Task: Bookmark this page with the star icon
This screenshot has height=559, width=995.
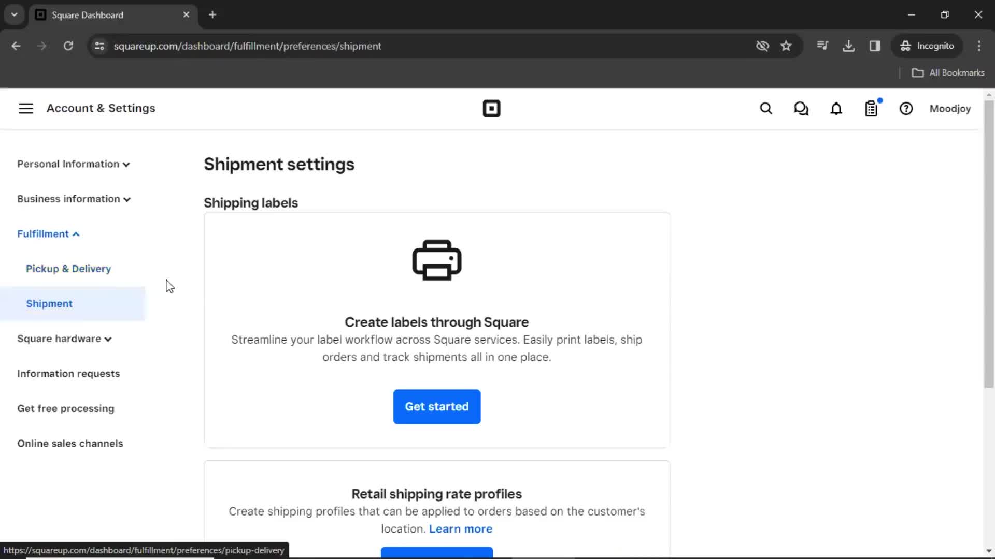Action: click(x=786, y=46)
